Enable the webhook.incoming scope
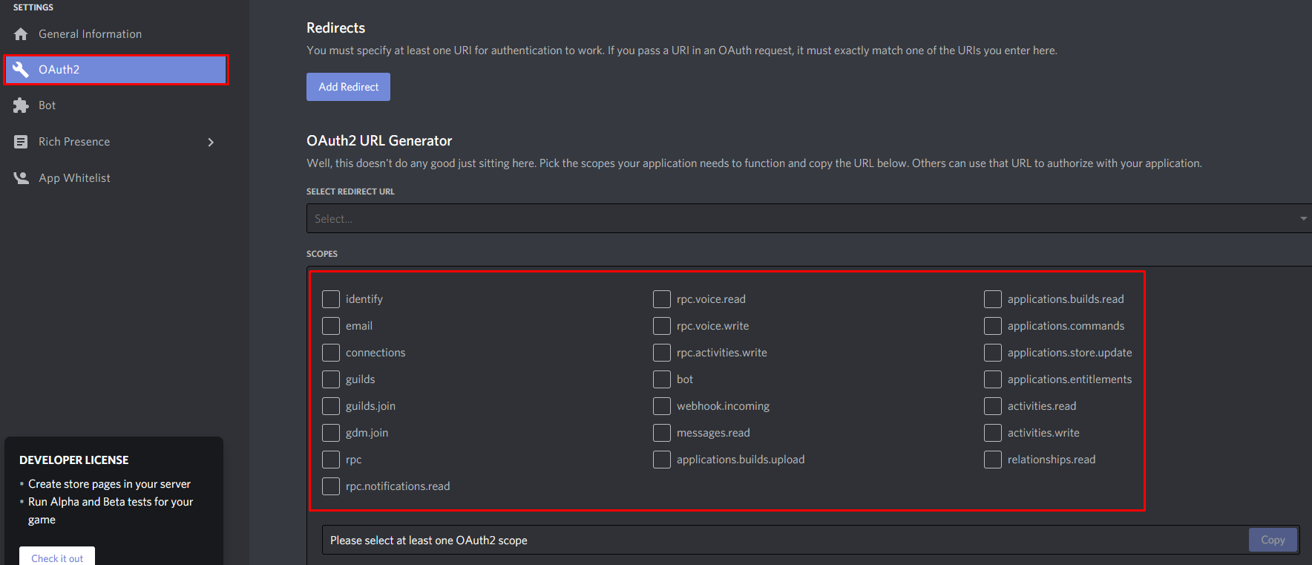The image size is (1312, 565). point(662,406)
